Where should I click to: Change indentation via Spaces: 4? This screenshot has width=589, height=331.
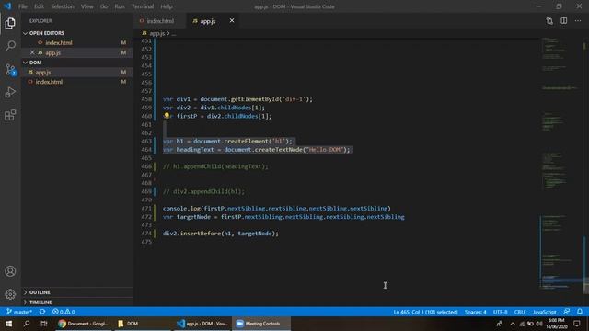pyautogui.click(x=475, y=312)
